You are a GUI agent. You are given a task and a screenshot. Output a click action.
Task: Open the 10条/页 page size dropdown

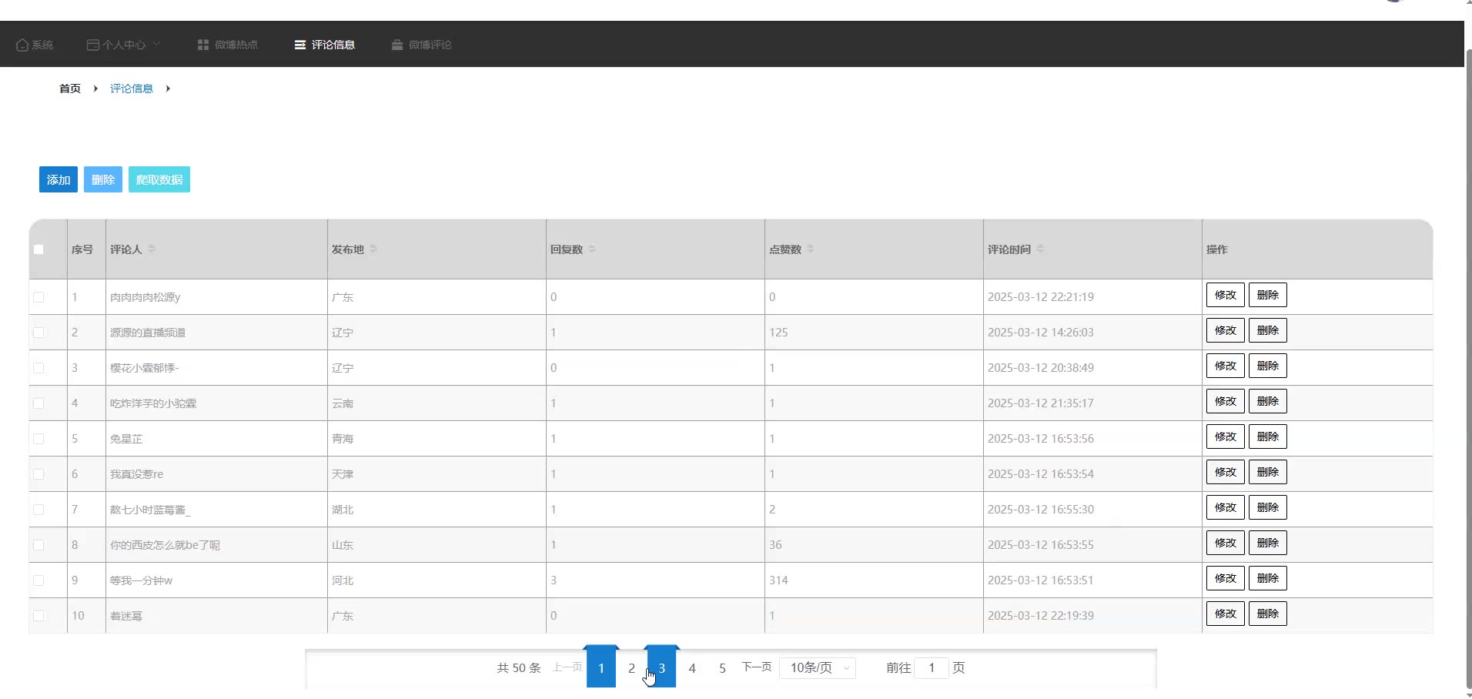coord(818,667)
